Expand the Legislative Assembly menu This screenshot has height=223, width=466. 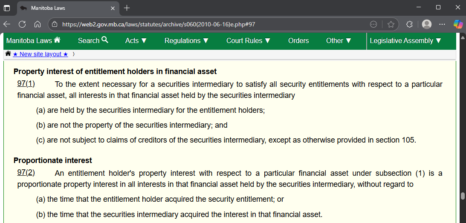(405, 41)
